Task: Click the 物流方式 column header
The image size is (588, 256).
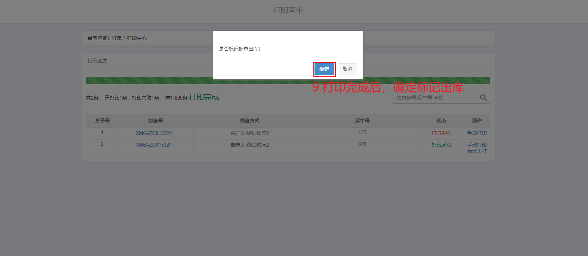Action: tap(250, 121)
